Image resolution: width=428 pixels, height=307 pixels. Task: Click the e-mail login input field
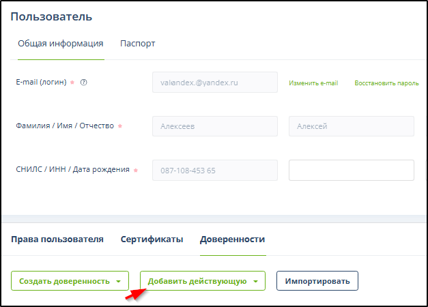point(214,83)
